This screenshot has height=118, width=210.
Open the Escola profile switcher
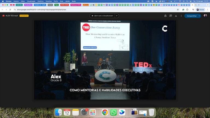tap(200, 10)
